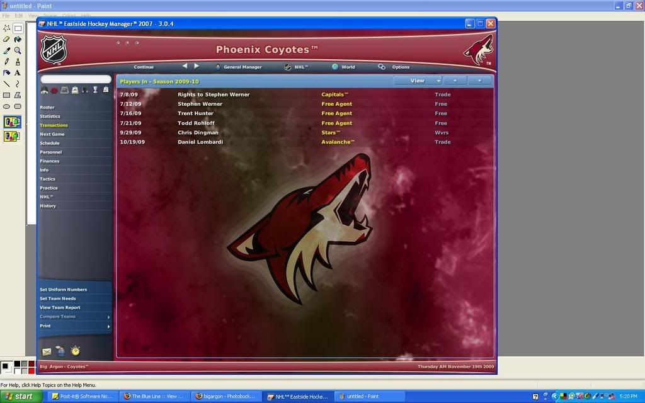Open Schedule from the sidebar
Screen dimensions: 645x403
coord(50,143)
